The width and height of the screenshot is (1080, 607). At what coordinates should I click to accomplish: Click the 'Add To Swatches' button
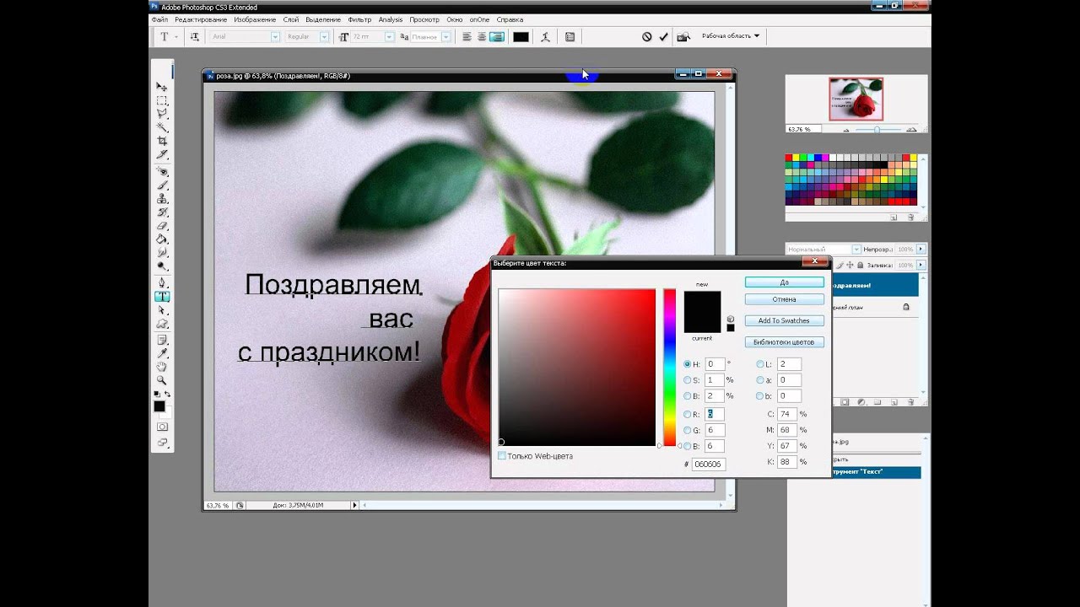tap(785, 320)
